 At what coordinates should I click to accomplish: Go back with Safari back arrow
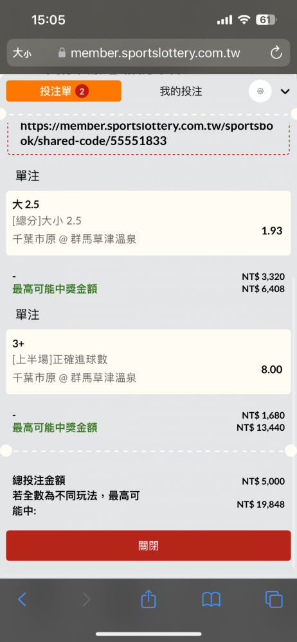[22, 600]
